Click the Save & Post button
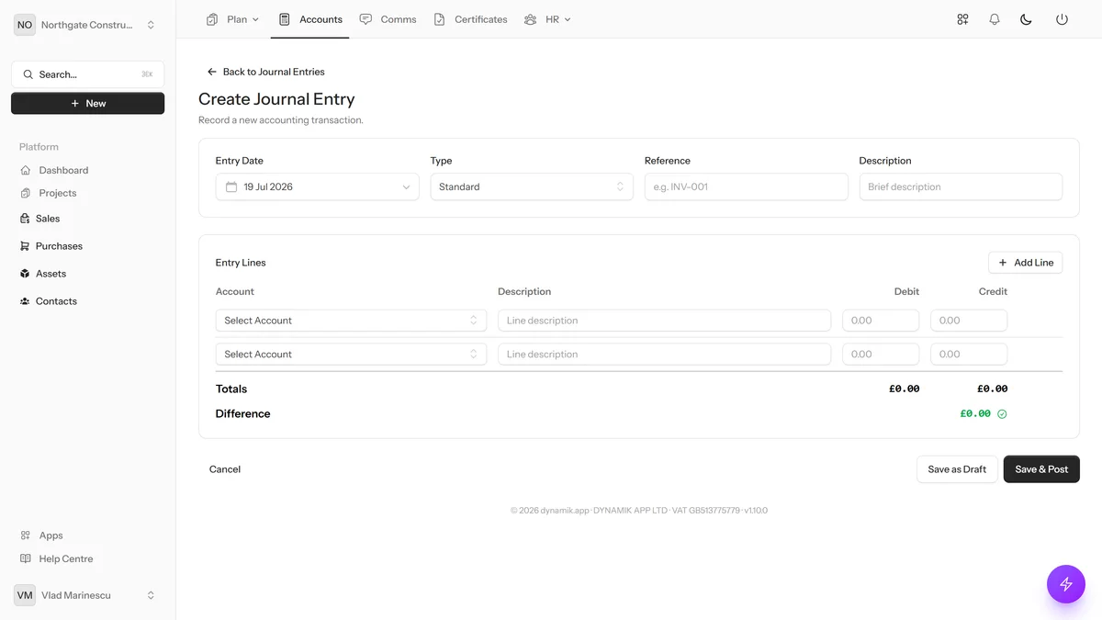 (x=1041, y=469)
